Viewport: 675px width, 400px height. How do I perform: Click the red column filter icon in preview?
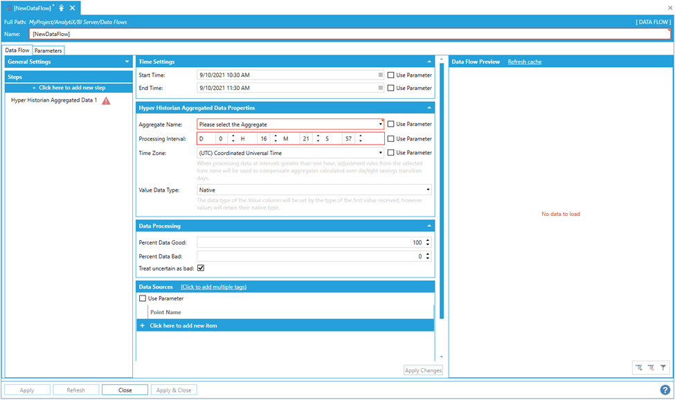(x=651, y=368)
